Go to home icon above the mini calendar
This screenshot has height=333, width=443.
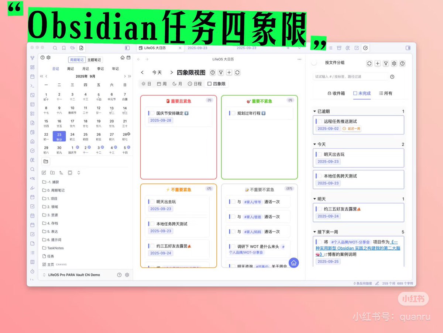123,58
